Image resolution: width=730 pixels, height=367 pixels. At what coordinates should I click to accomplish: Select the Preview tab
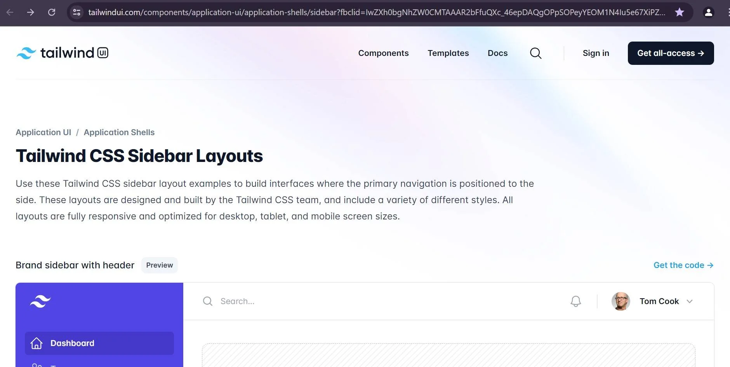pos(160,265)
